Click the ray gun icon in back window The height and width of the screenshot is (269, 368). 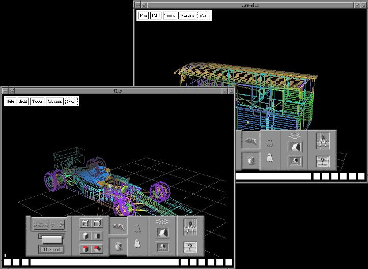pos(249,142)
